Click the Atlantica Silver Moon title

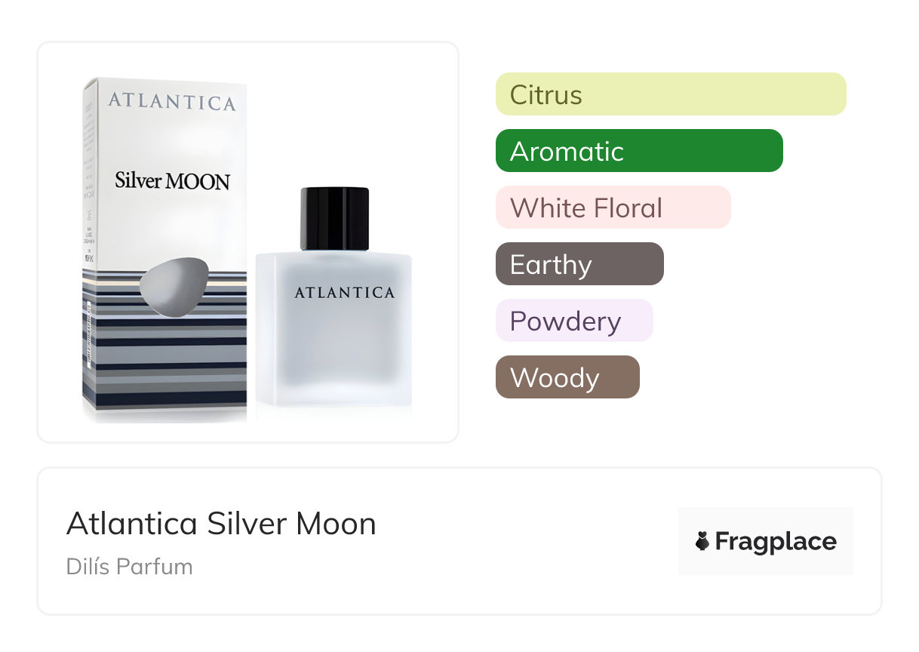click(x=221, y=524)
